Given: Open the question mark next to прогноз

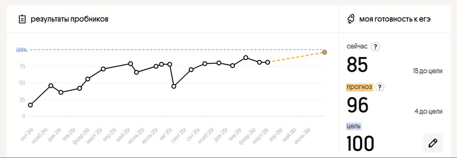Looking at the screenshot, I should pos(380,87).
